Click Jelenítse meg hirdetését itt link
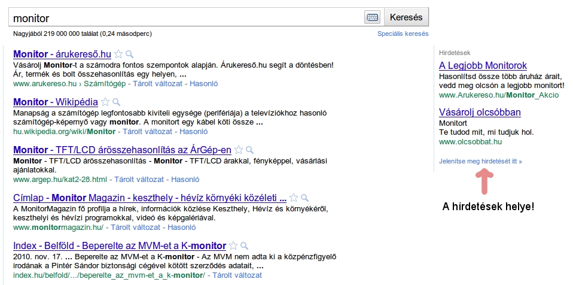This screenshot has width=573, height=285. click(480, 161)
